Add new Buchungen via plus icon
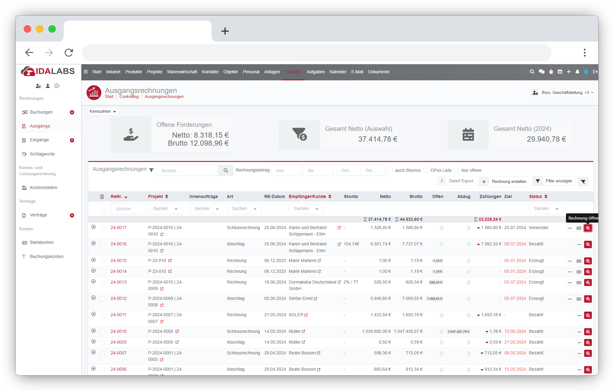The height and width of the screenshot is (391, 614). pos(72,112)
